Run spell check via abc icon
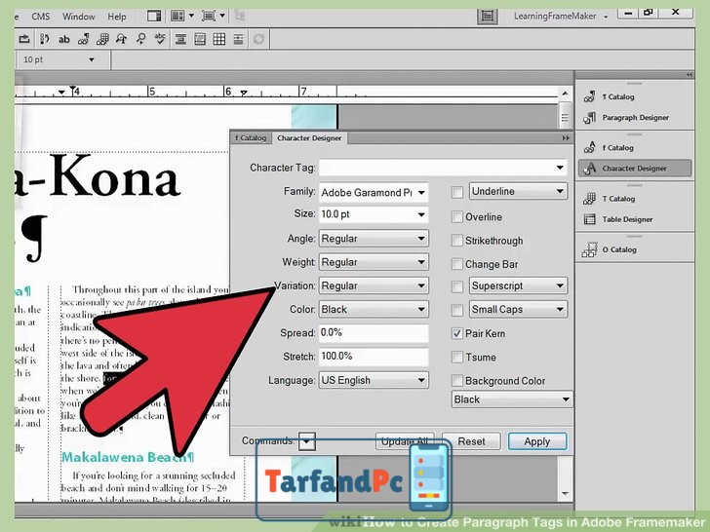 point(159,39)
